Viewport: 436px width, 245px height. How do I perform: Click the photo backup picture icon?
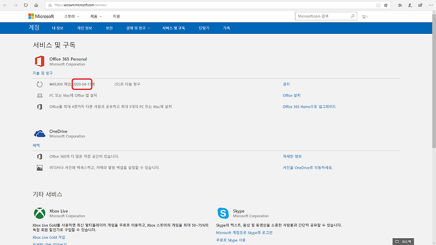[x=40, y=168]
